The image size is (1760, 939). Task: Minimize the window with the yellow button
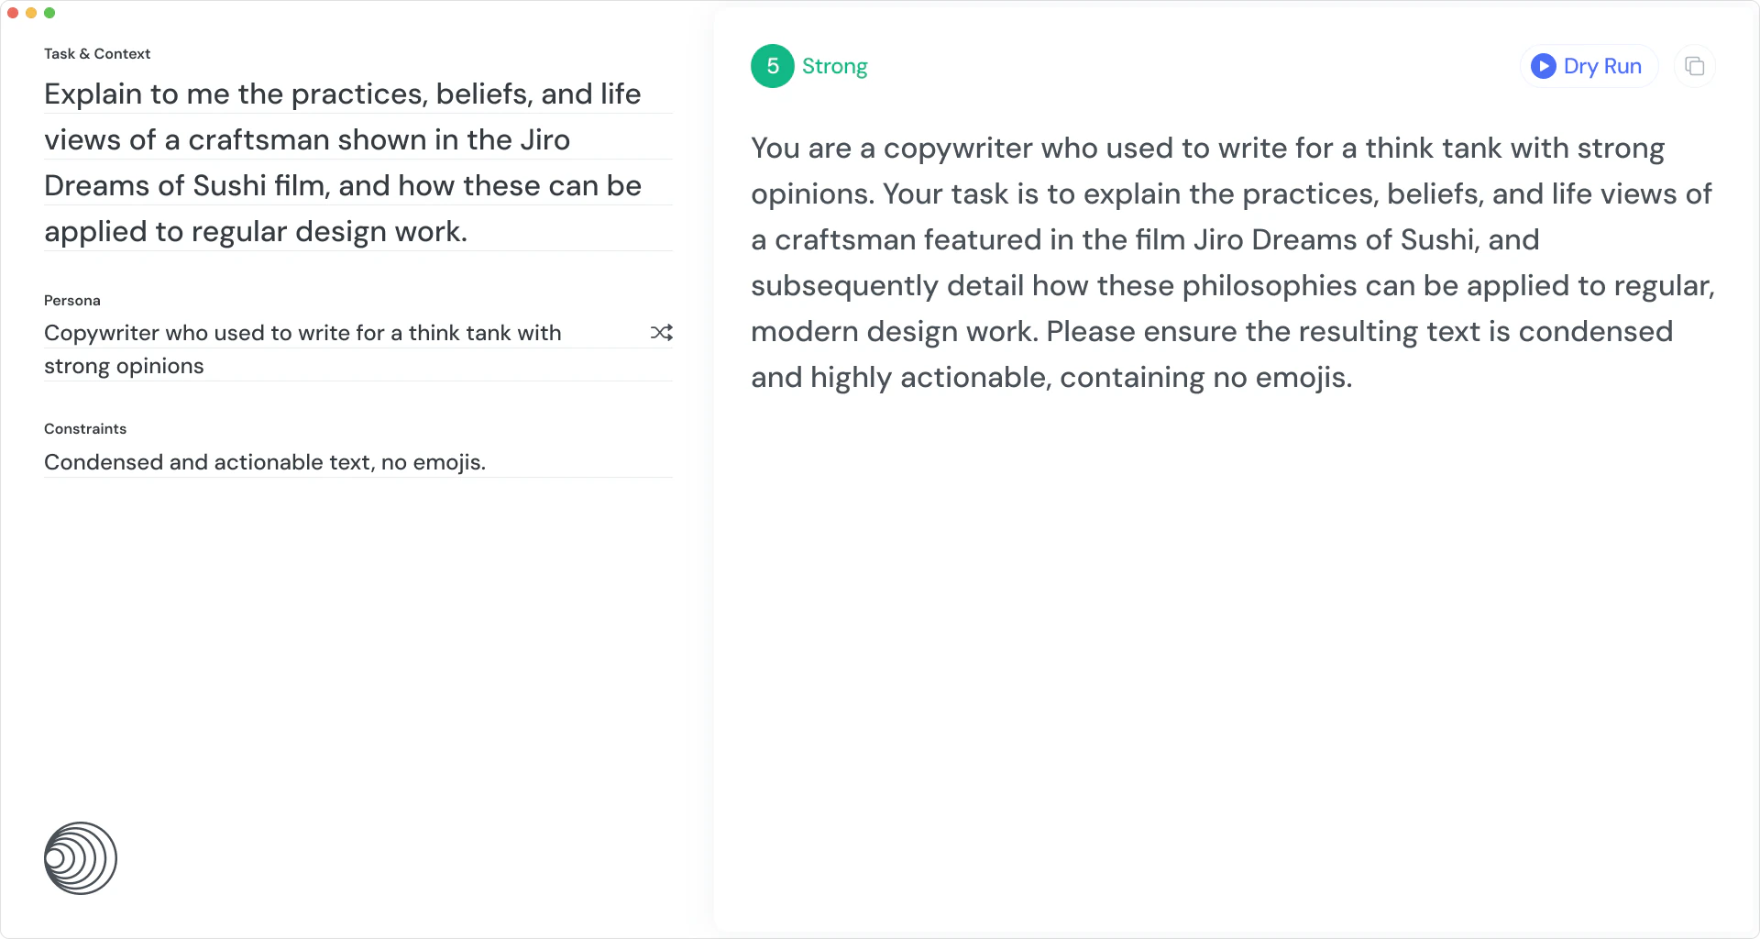31,13
